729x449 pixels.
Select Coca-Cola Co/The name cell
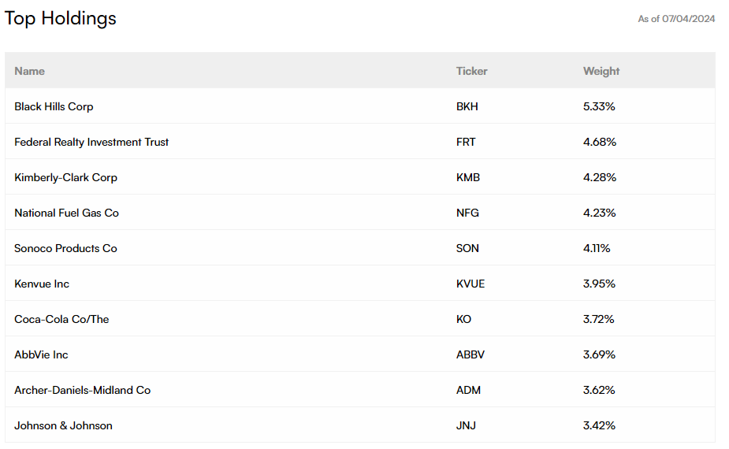[61, 319]
